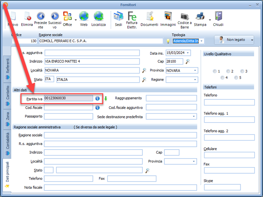Click the Nota fiscale input field
Viewport: 263px width, 197px height.
click(x=120, y=188)
